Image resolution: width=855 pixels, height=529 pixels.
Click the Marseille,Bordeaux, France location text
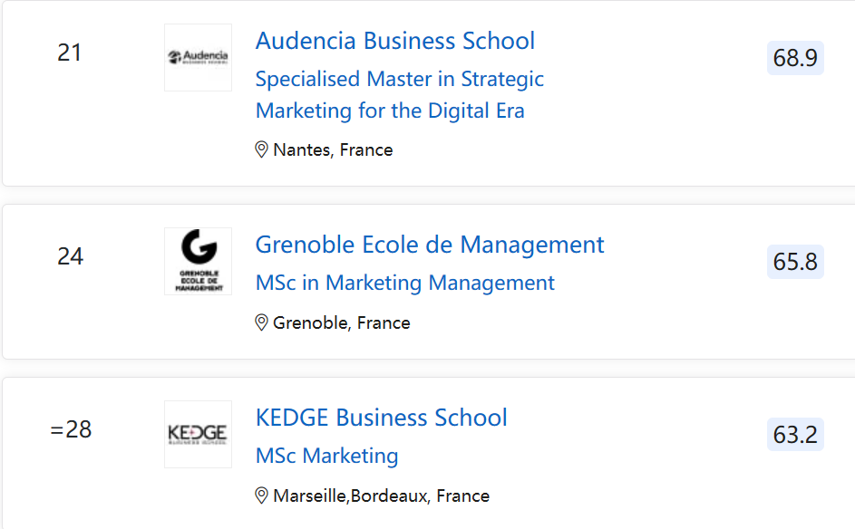pyautogui.click(x=381, y=495)
